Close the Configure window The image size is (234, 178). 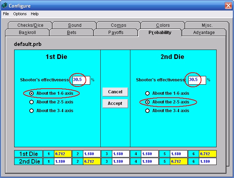coord(228,6)
